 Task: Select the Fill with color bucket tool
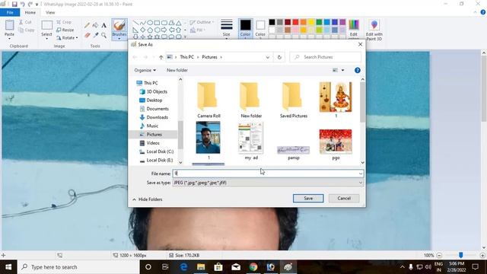(96, 25)
